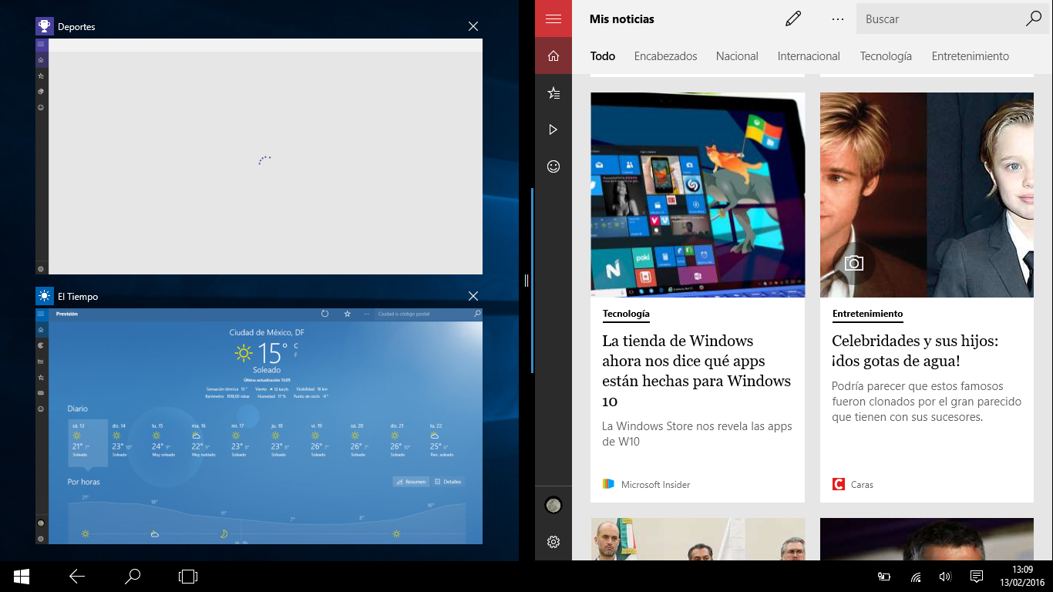Viewport: 1053px width, 592px height.
Task: Click the smiley feedback icon
Action: (553, 166)
